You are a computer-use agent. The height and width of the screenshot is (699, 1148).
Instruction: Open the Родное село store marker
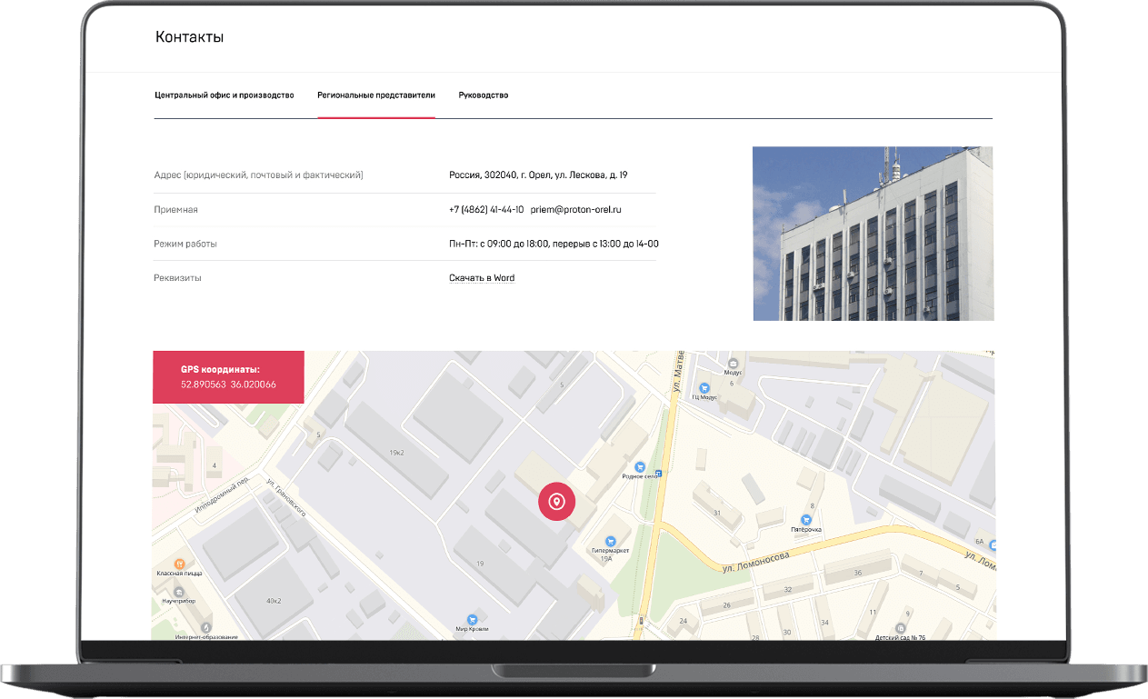[640, 465]
